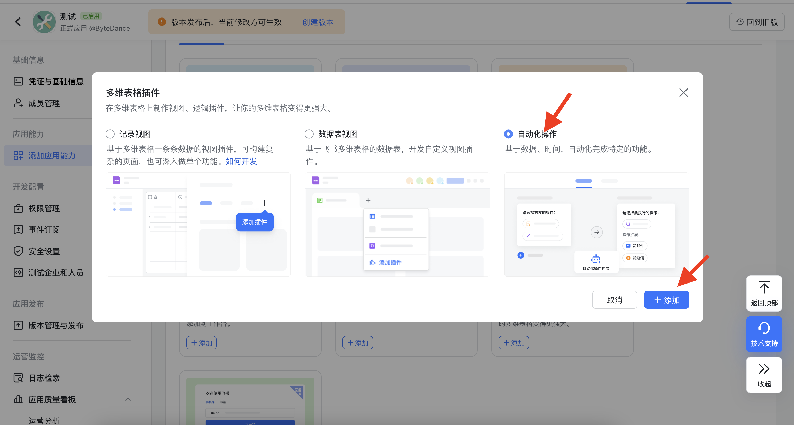Screen dimensions: 794x425
Task: Close the 多维表格插件 dialog with the X
Action: tap(683, 93)
